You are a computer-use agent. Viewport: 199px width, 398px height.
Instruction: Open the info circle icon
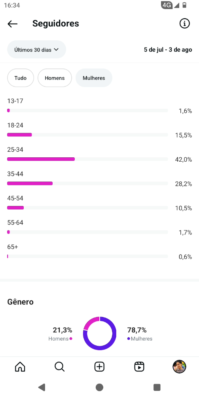[184, 24]
